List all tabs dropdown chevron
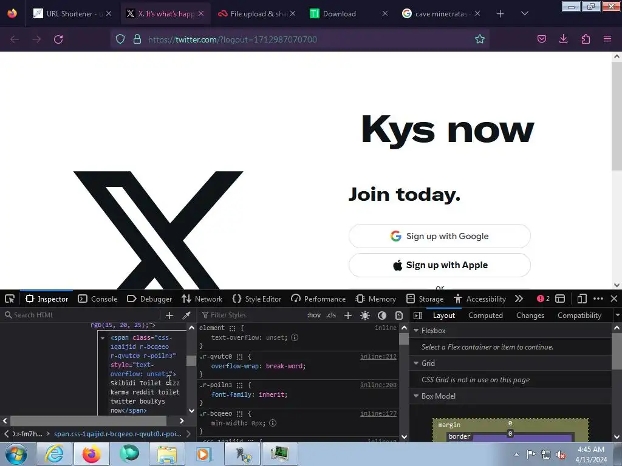Image resolution: width=622 pixels, height=466 pixels. [x=524, y=13]
